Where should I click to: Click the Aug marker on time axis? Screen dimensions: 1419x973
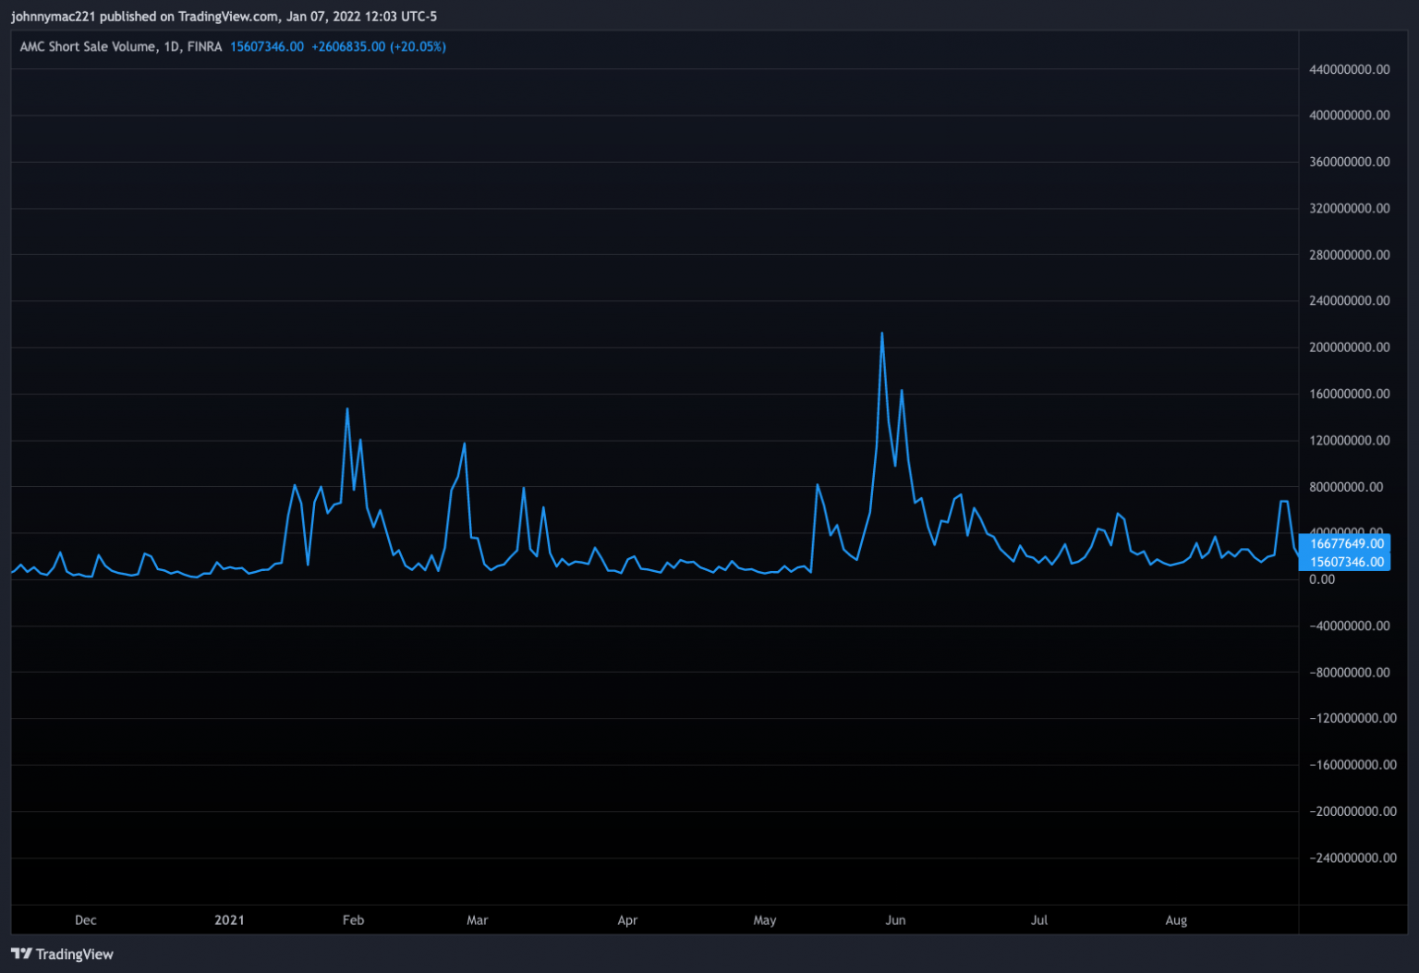click(x=1176, y=920)
